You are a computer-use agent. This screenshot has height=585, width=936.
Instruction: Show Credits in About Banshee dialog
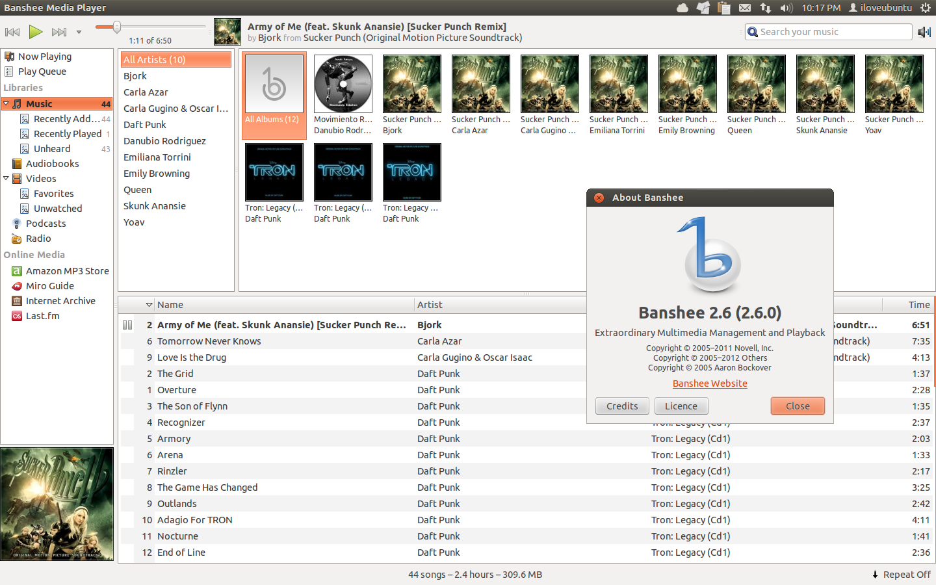pos(622,406)
